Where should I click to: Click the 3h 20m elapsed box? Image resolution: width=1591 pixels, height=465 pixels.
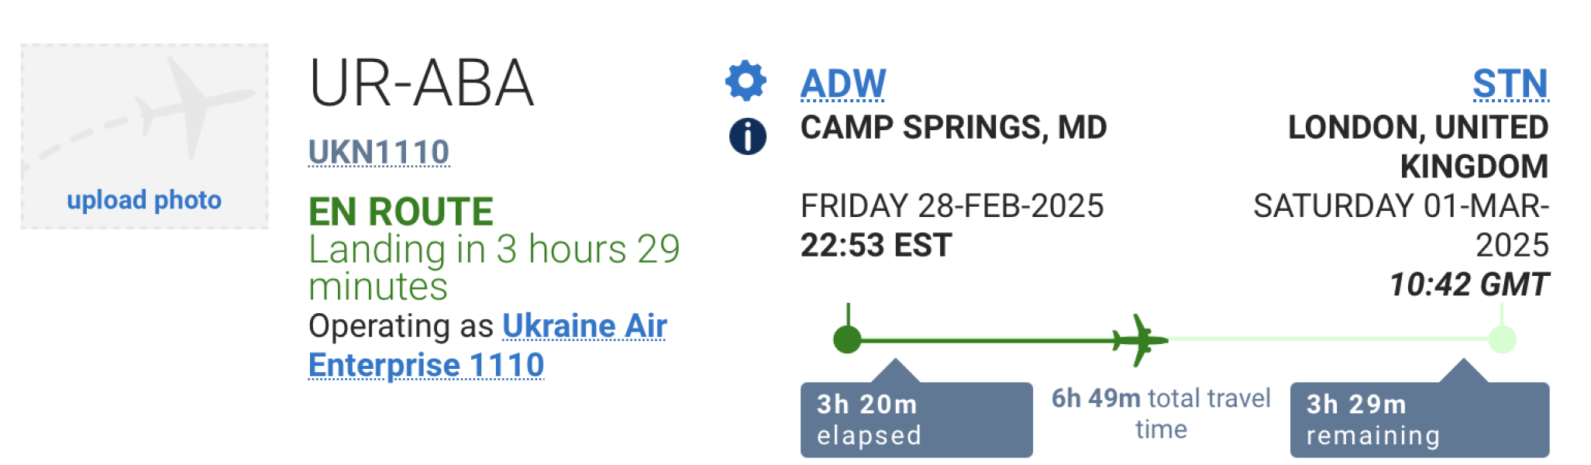pos(916,419)
